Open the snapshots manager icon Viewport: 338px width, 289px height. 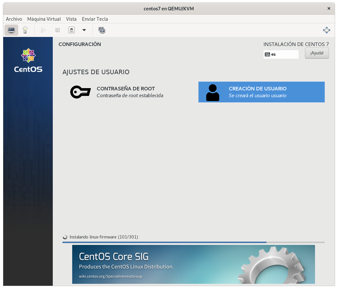click(x=102, y=30)
